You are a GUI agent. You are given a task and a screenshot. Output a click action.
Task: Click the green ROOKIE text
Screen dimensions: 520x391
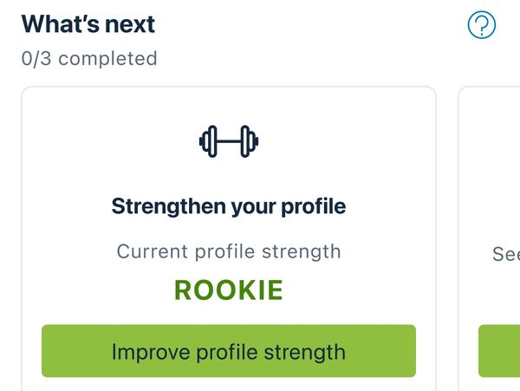[229, 290]
